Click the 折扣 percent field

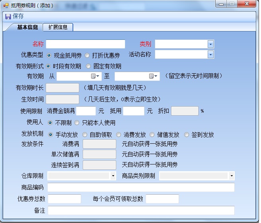[185, 111]
